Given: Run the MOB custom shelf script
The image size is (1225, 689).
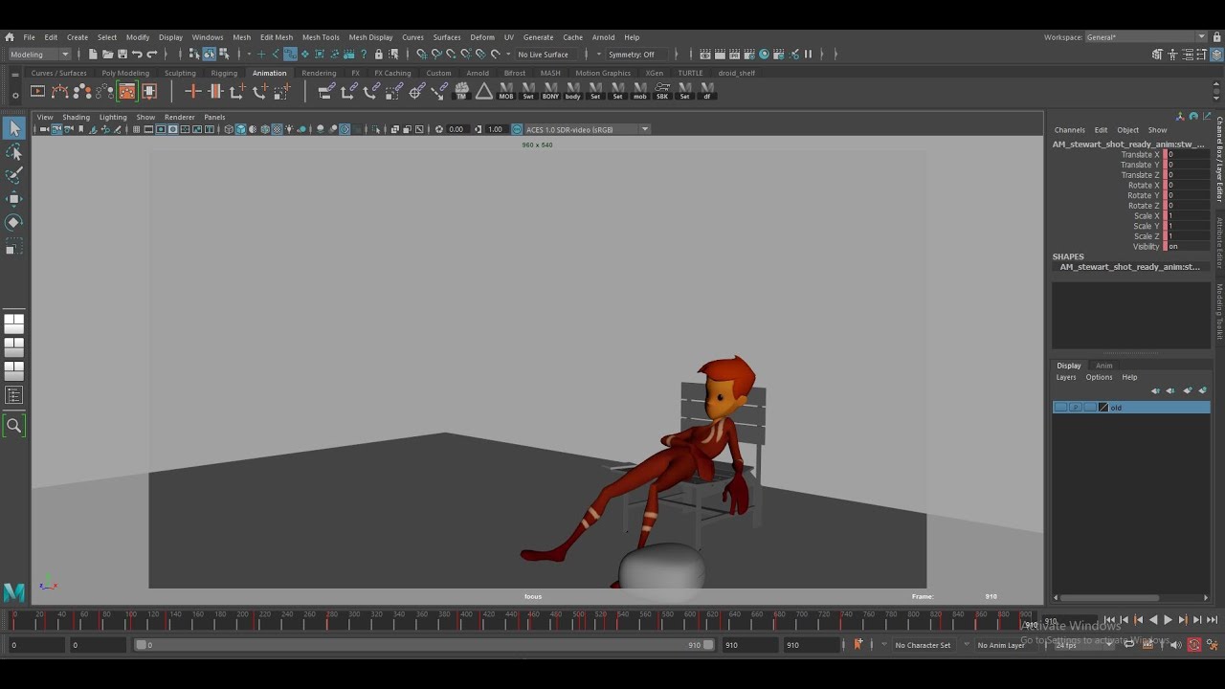Looking at the screenshot, I should tap(505, 91).
